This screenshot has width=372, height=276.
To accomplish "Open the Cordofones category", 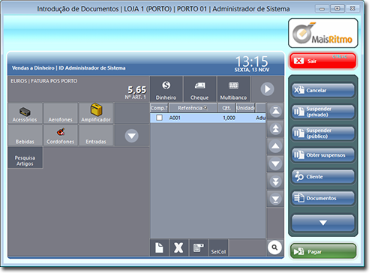I will [61, 135].
